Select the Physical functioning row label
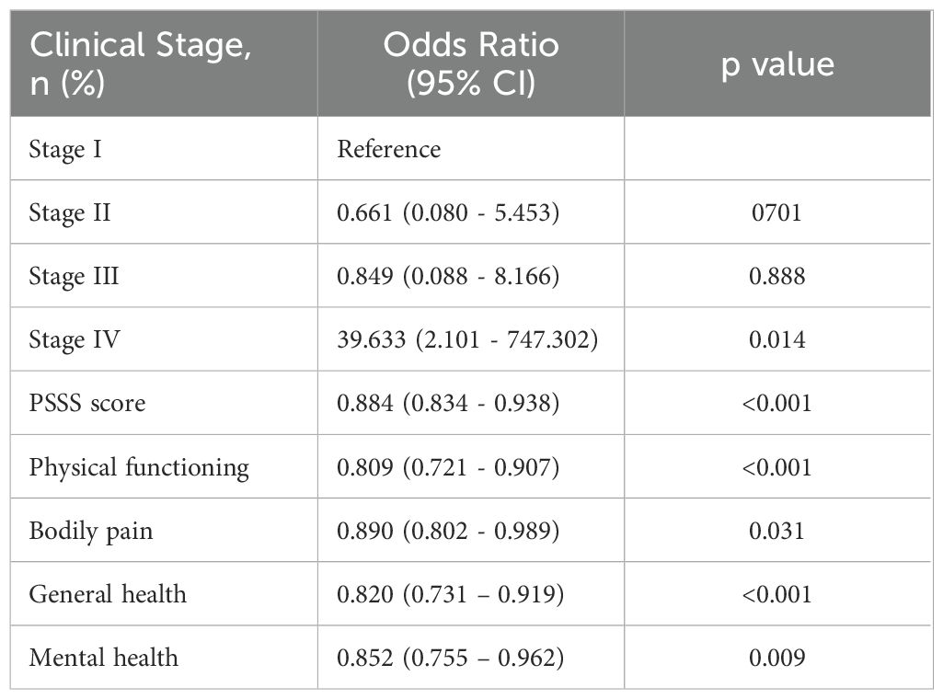 (x=139, y=467)
